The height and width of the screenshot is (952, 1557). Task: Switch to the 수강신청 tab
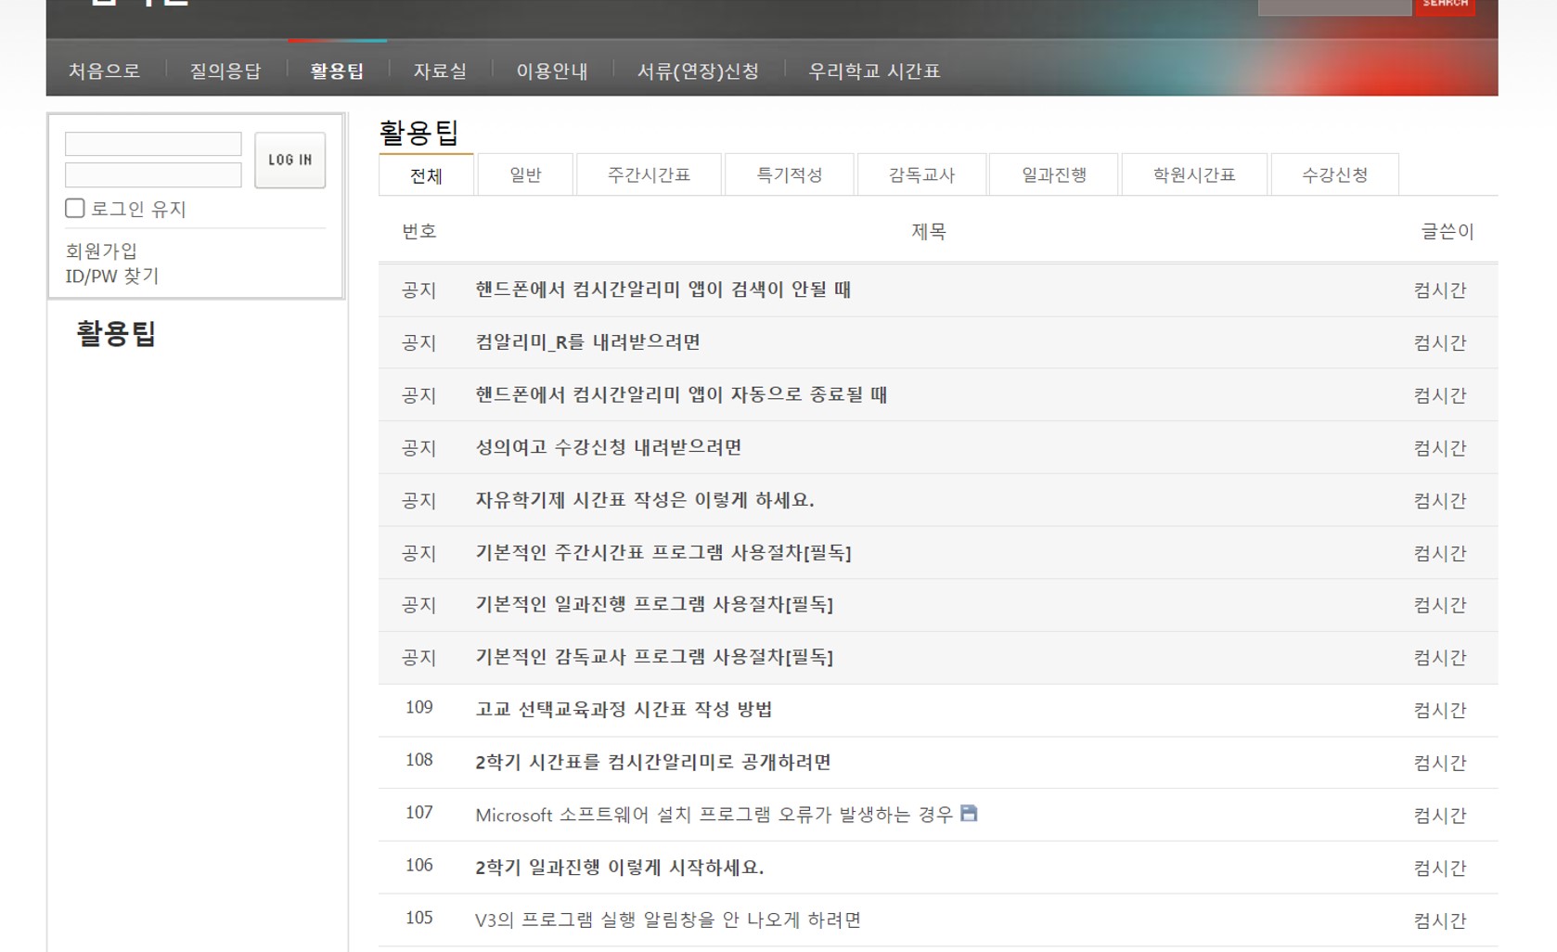tap(1334, 174)
